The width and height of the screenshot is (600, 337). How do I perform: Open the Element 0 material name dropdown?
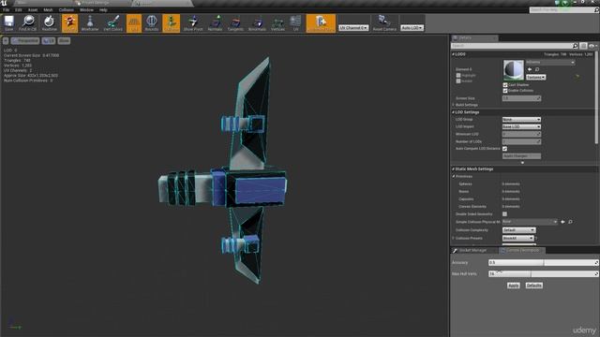point(550,63)
